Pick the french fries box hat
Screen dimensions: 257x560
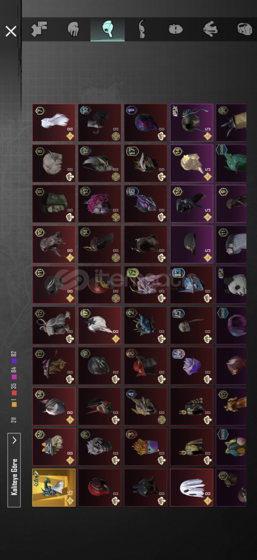(x=146, y=447)
